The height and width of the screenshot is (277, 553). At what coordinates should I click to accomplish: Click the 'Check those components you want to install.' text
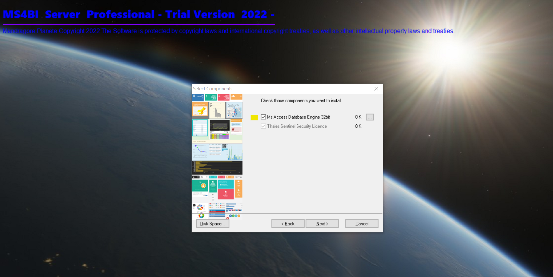click(301, 101)
